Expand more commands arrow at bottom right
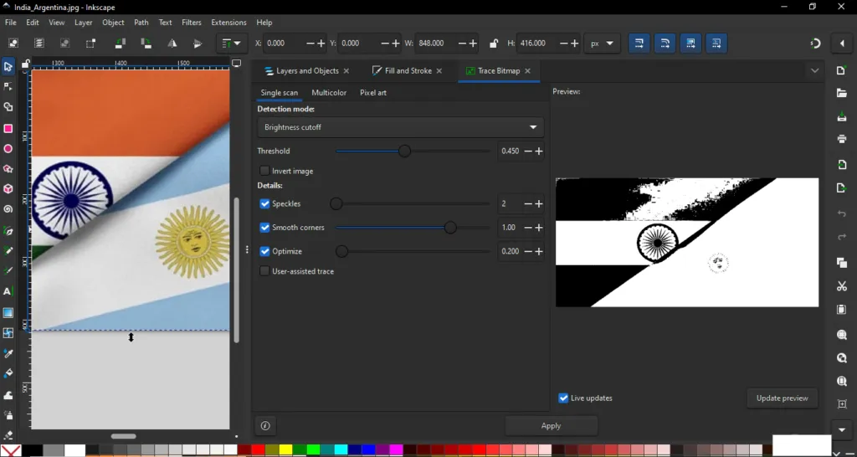The image size is (857, 457). pos(842,429)
